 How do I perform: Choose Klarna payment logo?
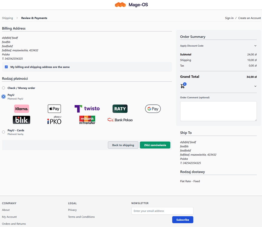click(x=22, y=109)
